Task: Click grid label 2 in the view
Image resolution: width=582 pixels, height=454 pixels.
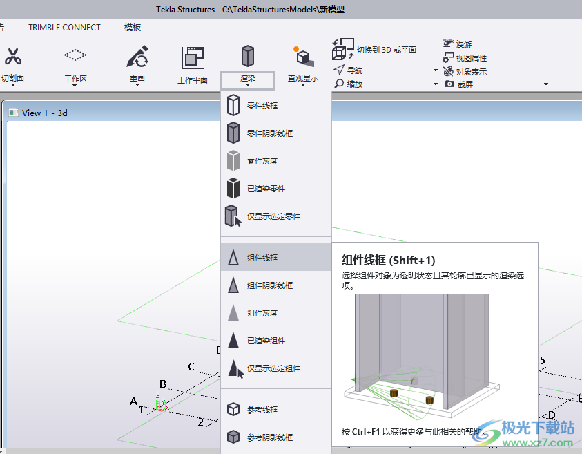Action: click(x=200, y=422)
